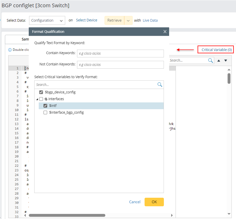Check the $interface_bgp_config checkbox
Image resolution: width=236 pixels, height=219 pixels.
coord(45,113)
